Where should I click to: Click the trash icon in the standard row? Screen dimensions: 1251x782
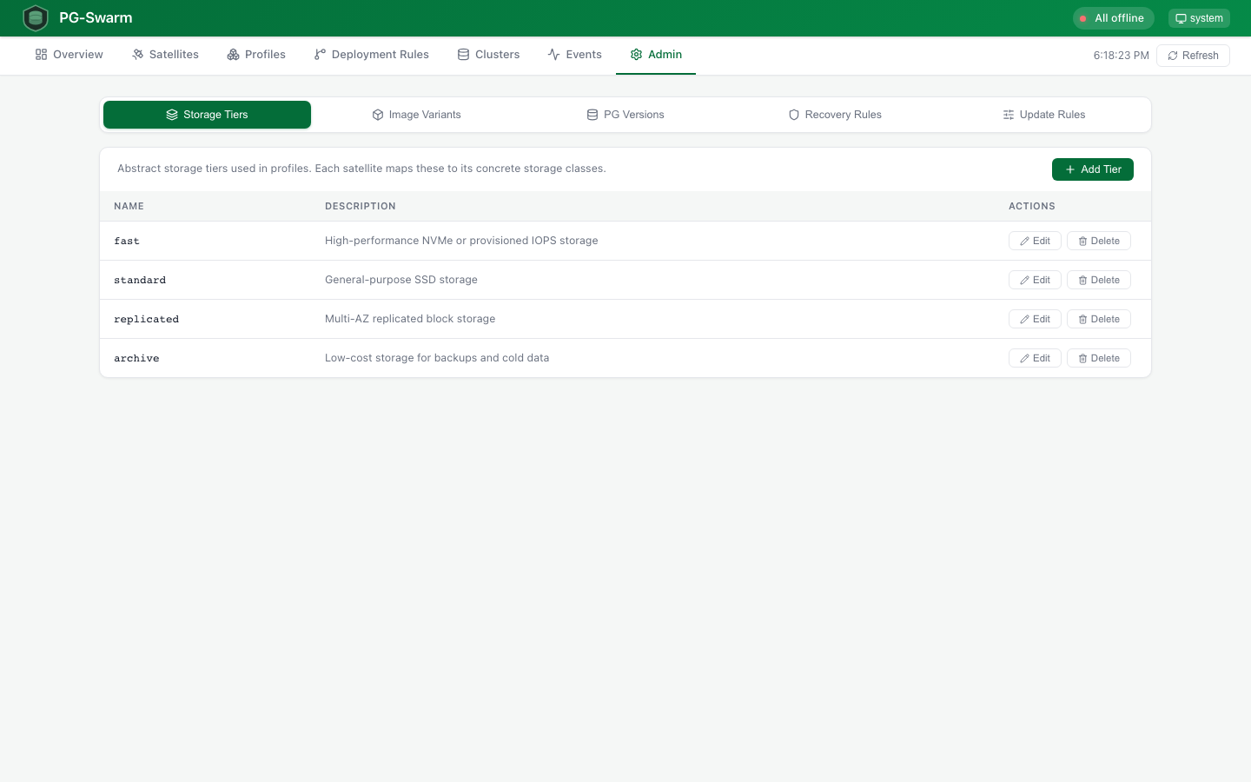[x=1082, y=281]
